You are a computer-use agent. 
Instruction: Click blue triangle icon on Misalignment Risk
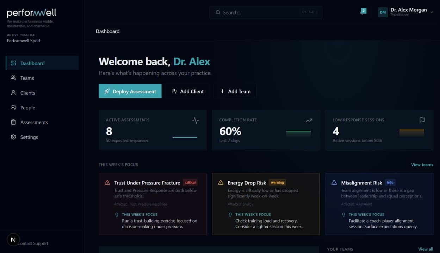[334, 183]
